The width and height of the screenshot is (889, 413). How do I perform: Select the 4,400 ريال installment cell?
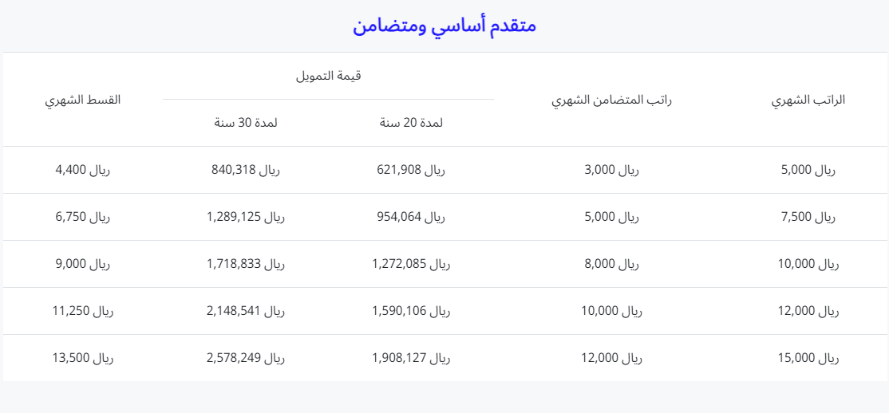pyautogui.click(x=83, y=170)
